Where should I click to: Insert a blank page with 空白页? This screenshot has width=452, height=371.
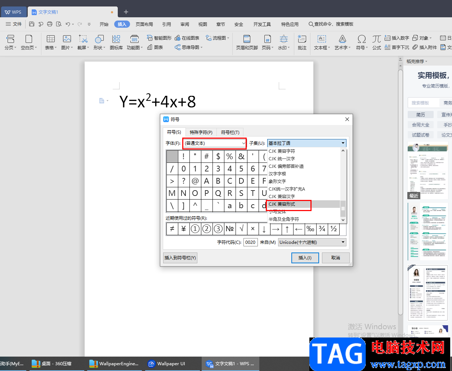point(29,39)
